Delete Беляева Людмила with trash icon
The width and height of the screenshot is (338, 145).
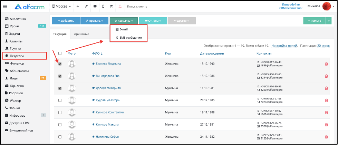(x=326, y=64)
